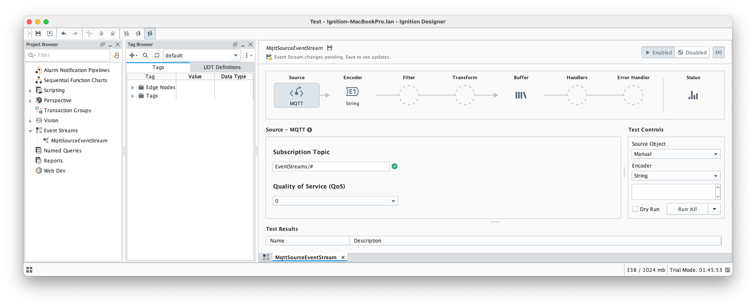
Task: Expand the Vision tree node
Action: coord(30,121)
